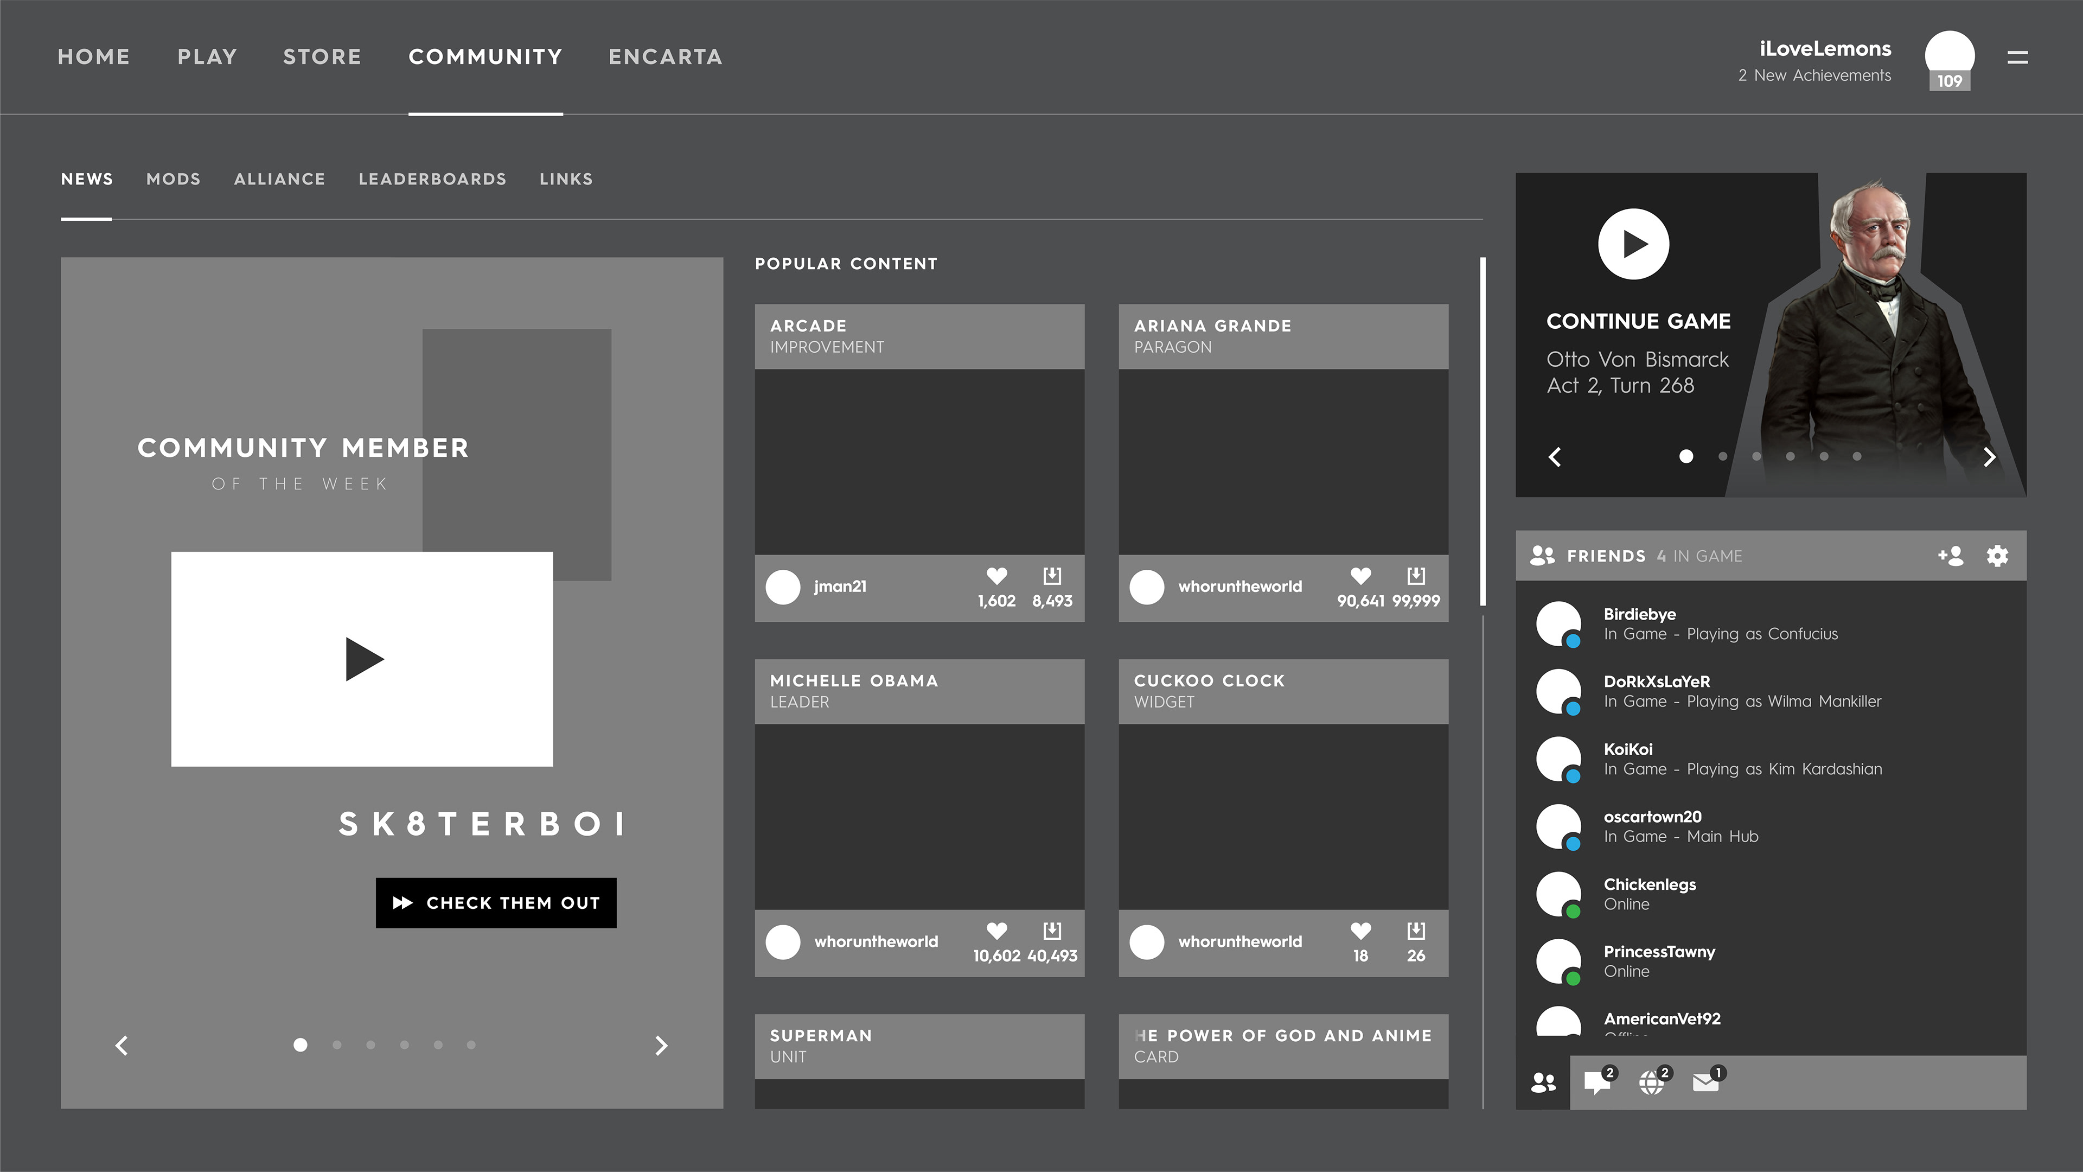The height and width of the screenshot is (1172, 2083).
Task: Play the Continue Game button
Action: [x=1633, y=244]
